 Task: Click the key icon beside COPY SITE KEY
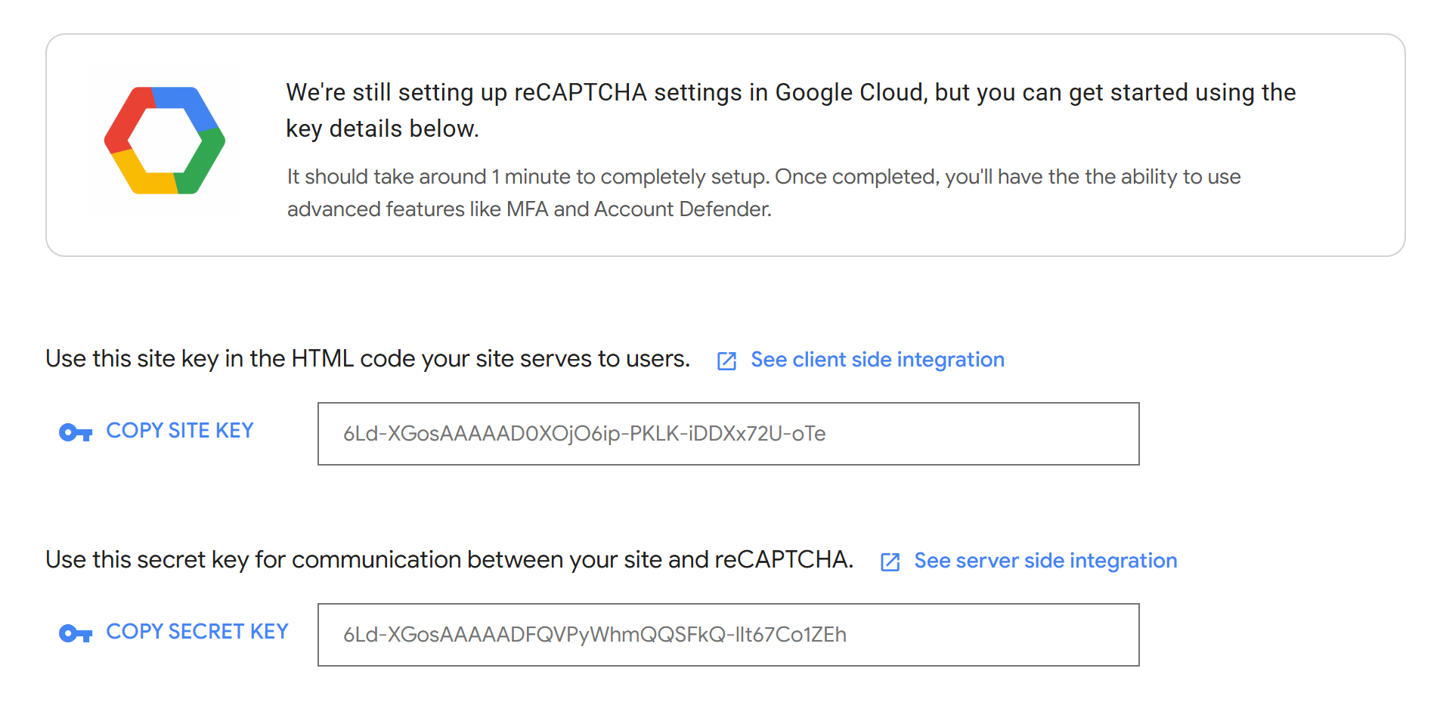click(x=76, y=432)
